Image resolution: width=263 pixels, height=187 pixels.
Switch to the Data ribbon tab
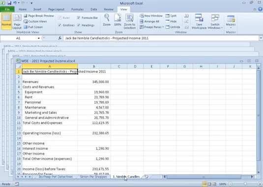click(x=93, y=9)
